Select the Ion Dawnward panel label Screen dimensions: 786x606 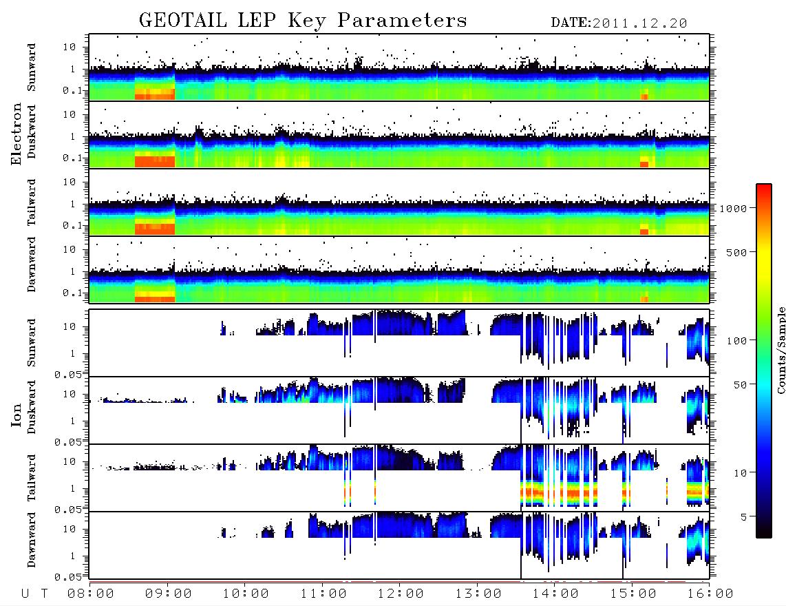tap(32, 540)
